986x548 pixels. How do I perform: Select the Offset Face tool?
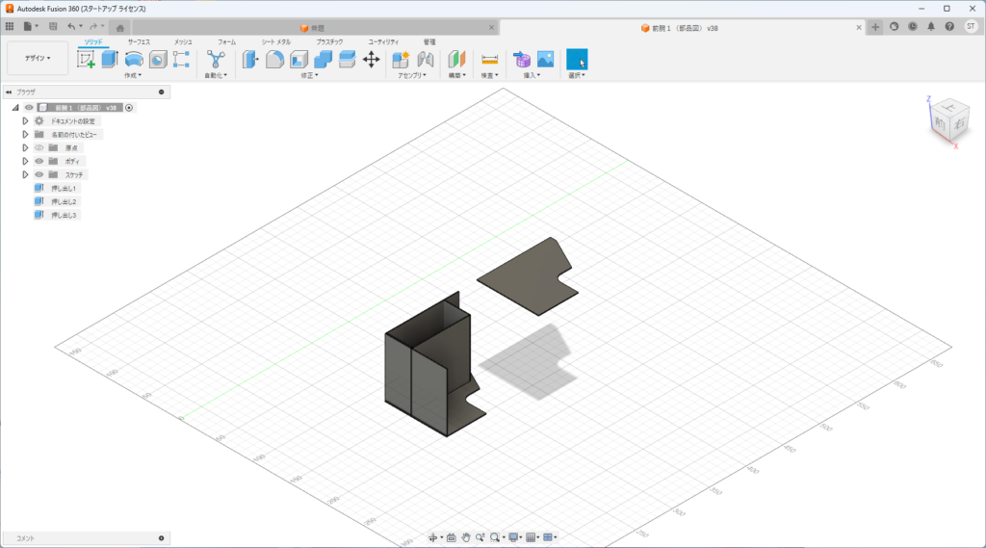(347, 59)
